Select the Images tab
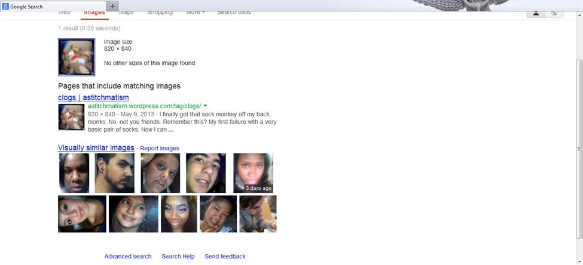The height and width of the screenshot is (265, 583). (94, 13)
